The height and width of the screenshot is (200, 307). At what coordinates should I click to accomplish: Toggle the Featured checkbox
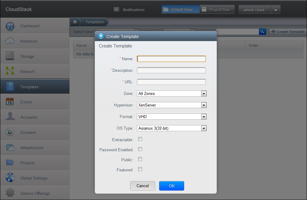pos(140,169)
